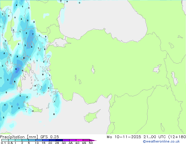Select the legend swatch between 0.1 and 0.5
Image resolution: width=186 pixels, height=144 pixels.
pyautogui.click(x=5, y=140)
